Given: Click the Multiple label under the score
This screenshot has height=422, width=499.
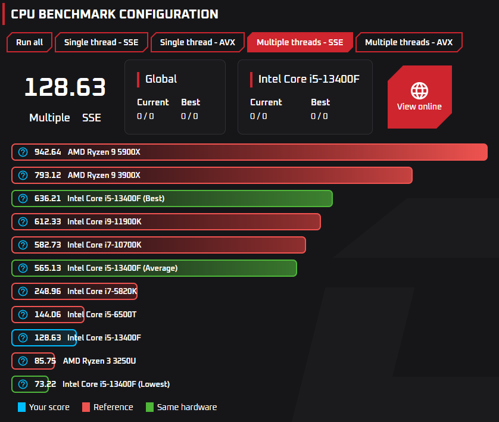Looking at the screenshot, I should [49, 118].
